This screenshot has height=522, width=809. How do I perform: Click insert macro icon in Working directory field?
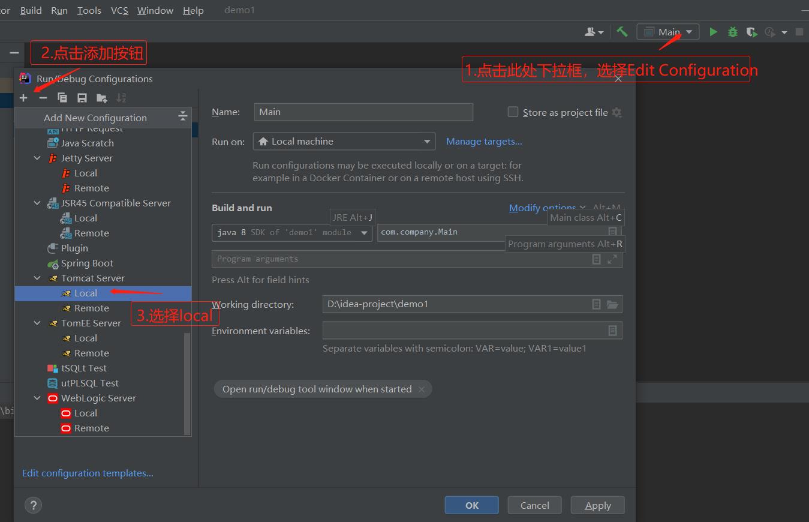pos(596,304)
